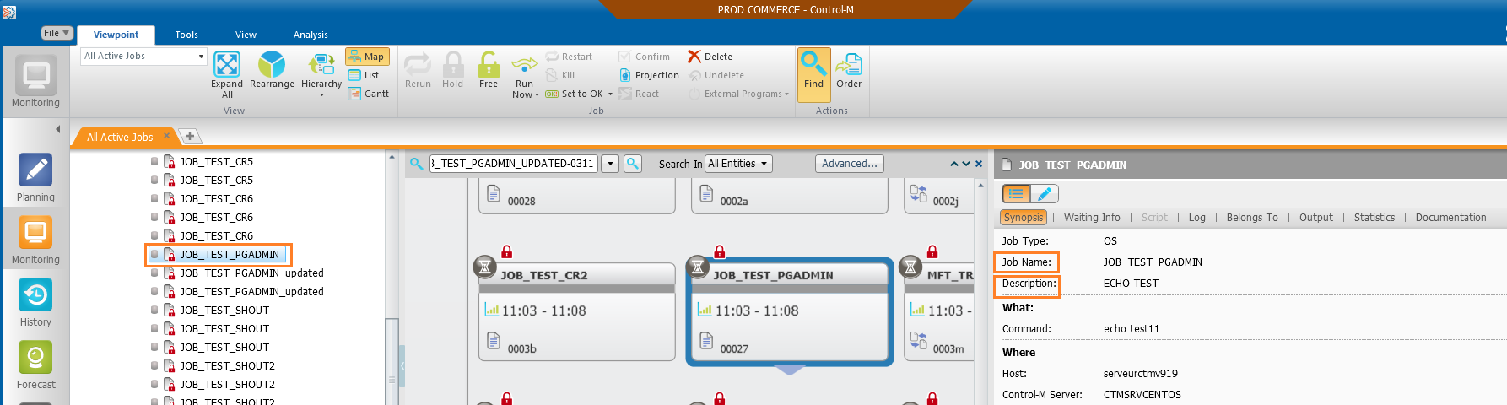The width and height of the screenshot is (1507, 405).
Task: Expand triangle below JOB_TEST_PGADMIN node
Action: click(790, 370)
